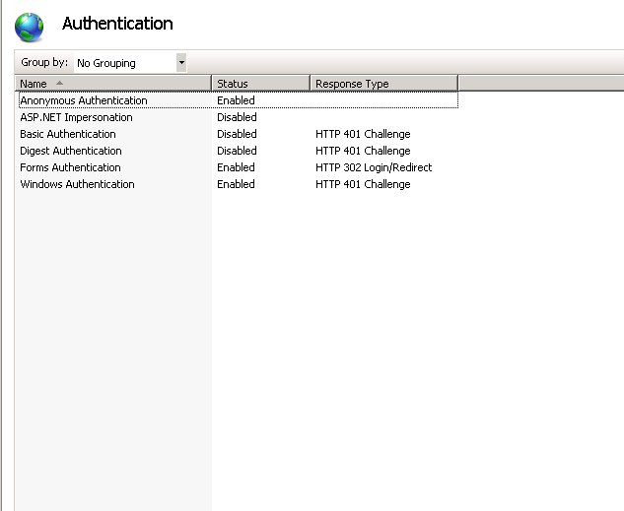The height and width of the screenshot is (511, 624).
Task: Click Windows Authentication's HTTP 401 Challenge cell
Action: pos(363,184)
